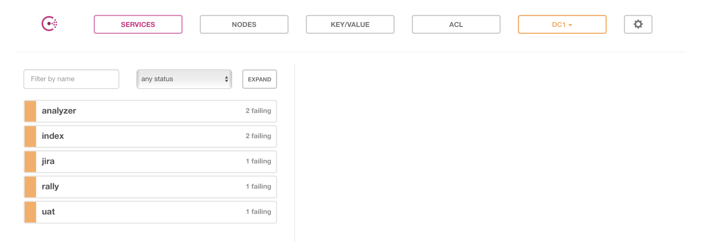The width and height of the screenshot is (701, 242).
Task: Open the rally service
Action: [x=156, y=187]
